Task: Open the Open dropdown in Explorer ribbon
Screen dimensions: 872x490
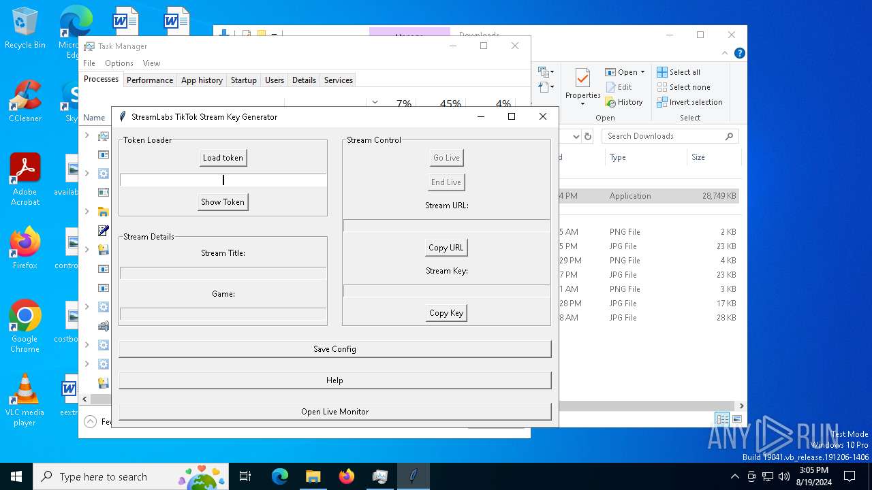Action: [625, 72]
